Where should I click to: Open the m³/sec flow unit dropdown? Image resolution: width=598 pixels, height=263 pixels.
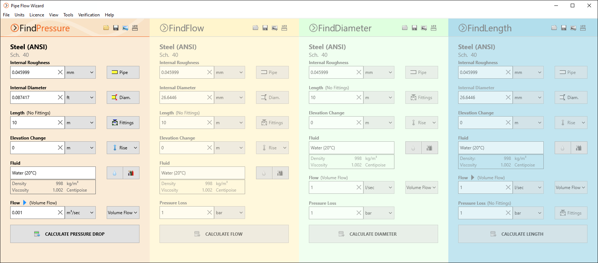coord(80,213)
